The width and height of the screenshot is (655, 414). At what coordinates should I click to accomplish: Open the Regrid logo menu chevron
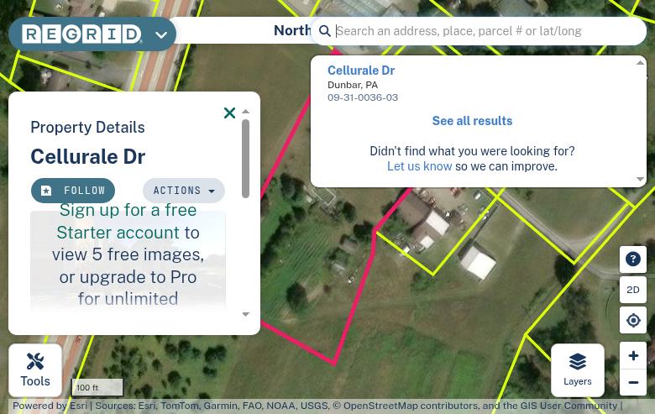pos(161,34)
